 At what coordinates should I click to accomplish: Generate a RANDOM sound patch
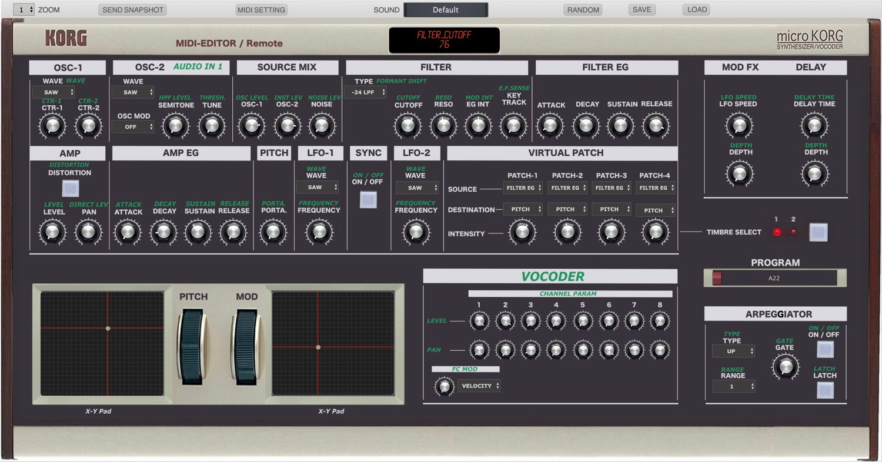[583, 9]
